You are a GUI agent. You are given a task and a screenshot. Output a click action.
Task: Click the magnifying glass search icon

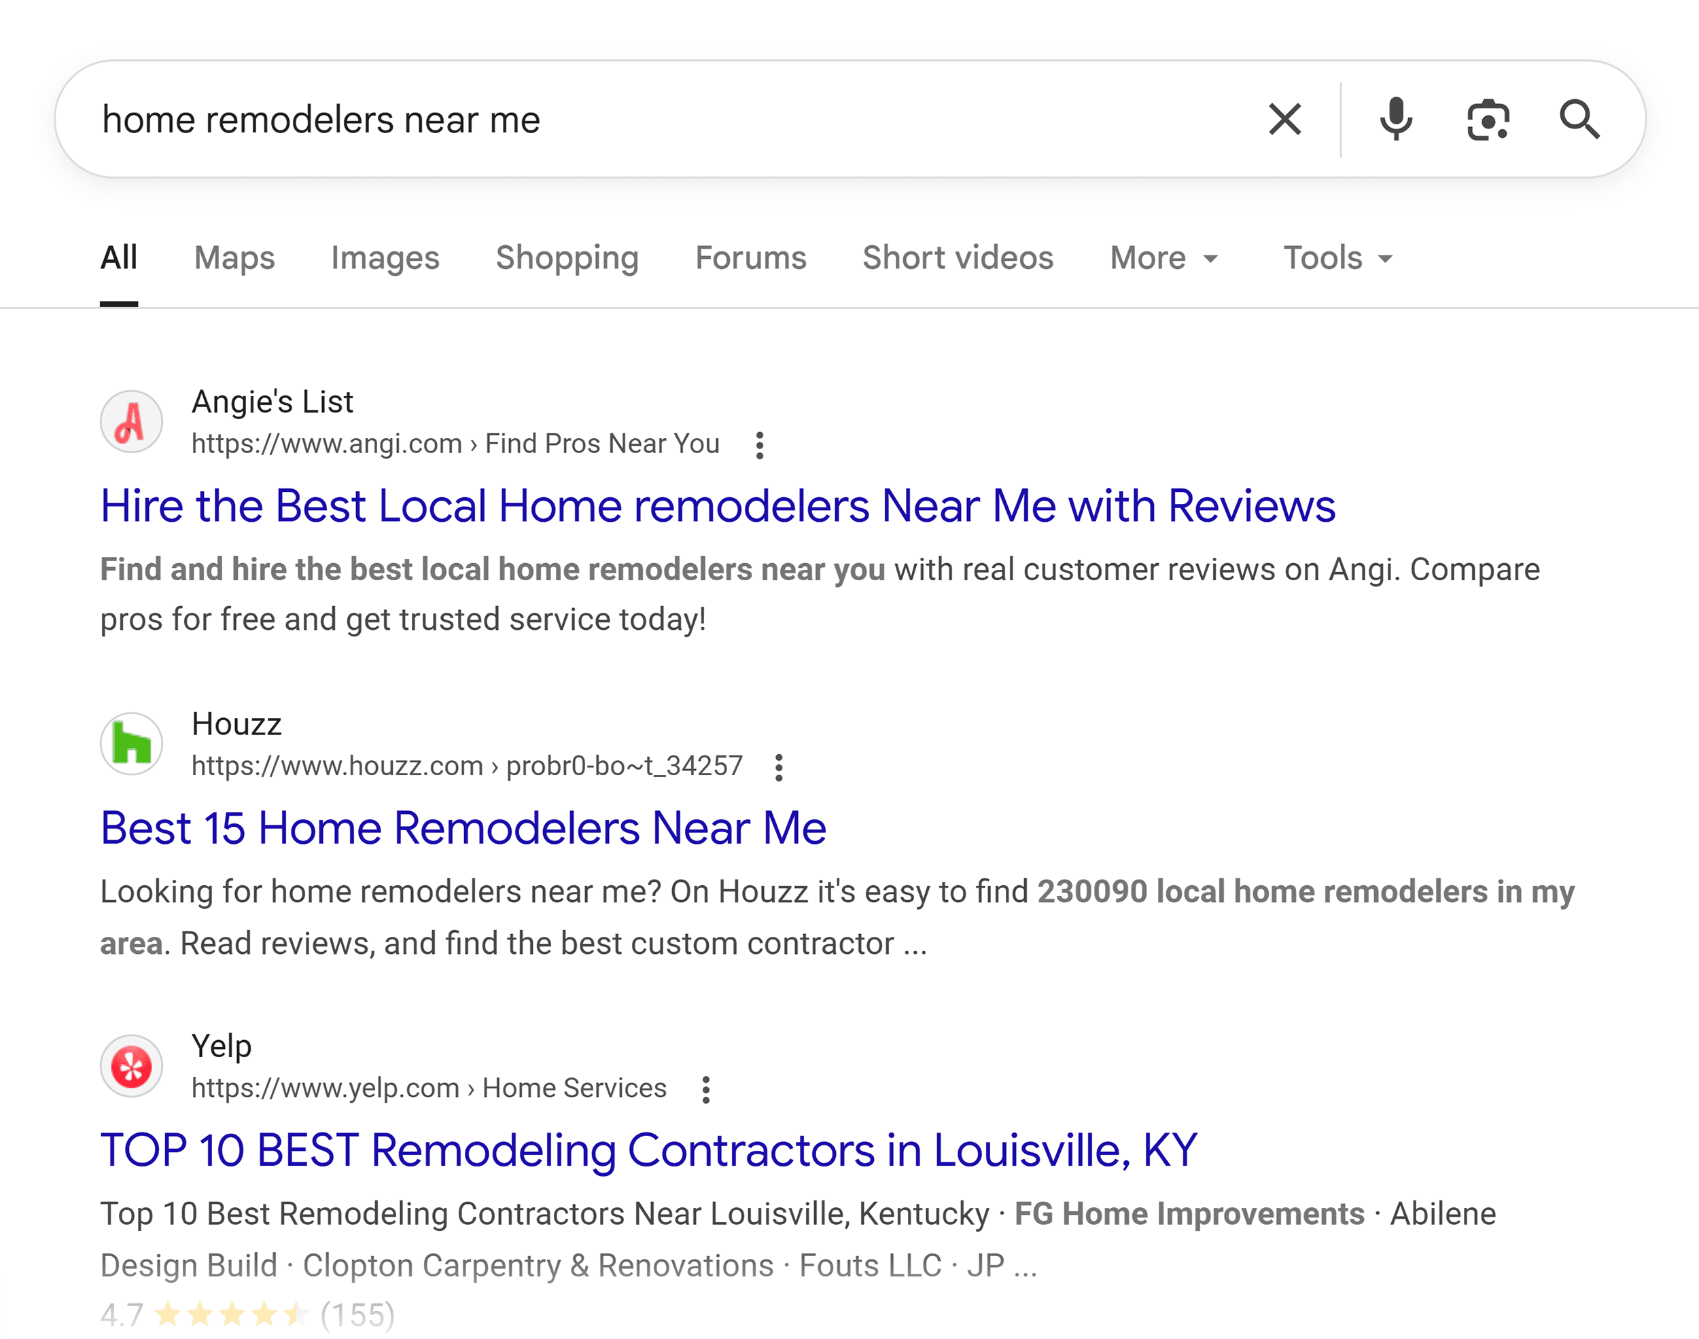pos(1578,120)
